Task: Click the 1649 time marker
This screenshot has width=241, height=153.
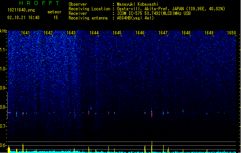Action: [x=209, y=33]
